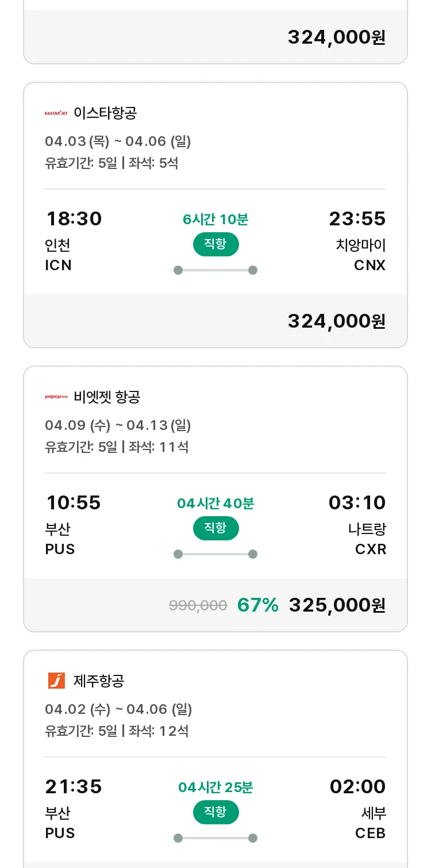Tap the 325,000원 discounted price

[x=337, y=605]
